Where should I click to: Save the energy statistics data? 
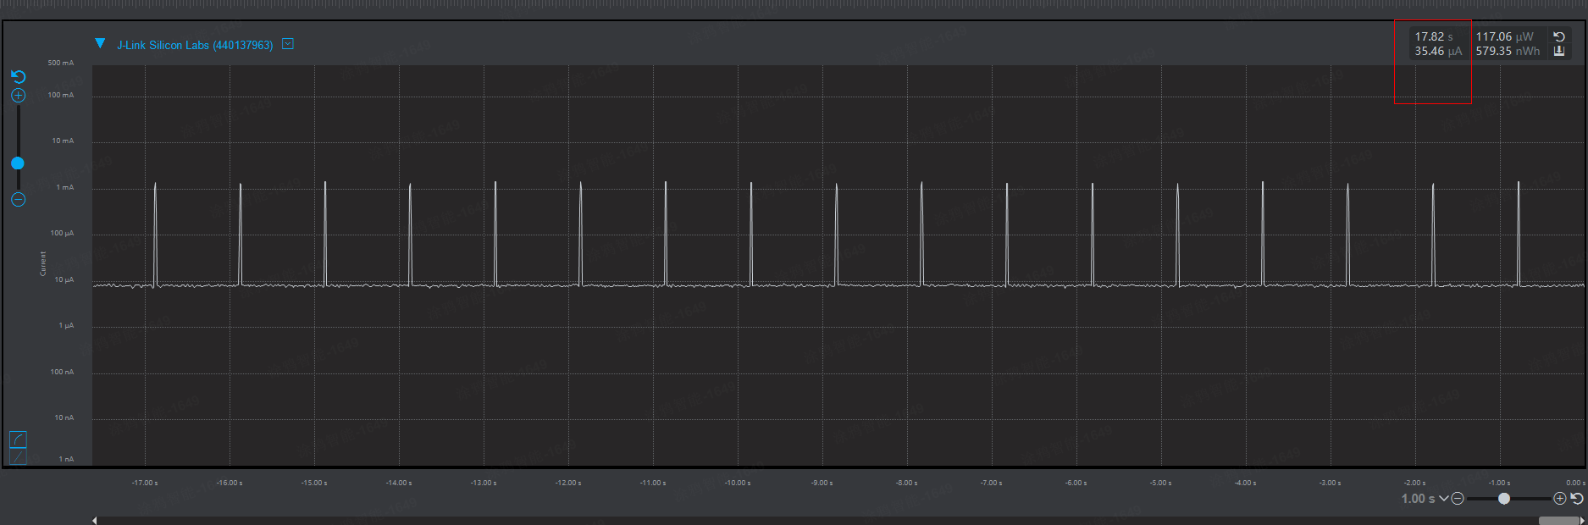point(1559,52)
